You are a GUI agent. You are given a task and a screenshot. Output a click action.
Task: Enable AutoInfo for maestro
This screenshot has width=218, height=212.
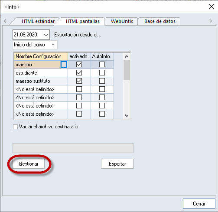[102, 65]
